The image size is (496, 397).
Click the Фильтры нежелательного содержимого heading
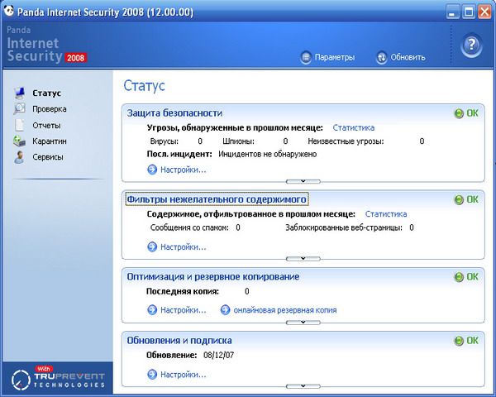tap(217, 199)
